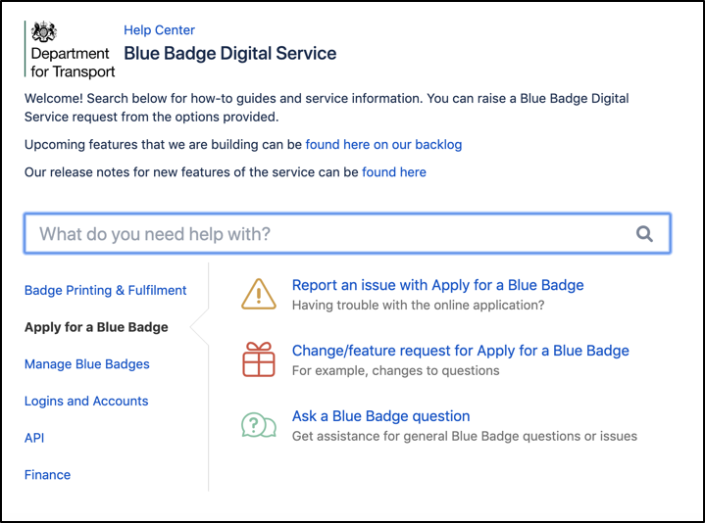Open Change/feature request for Apply for a Blue Badge

tap(460, 351)
